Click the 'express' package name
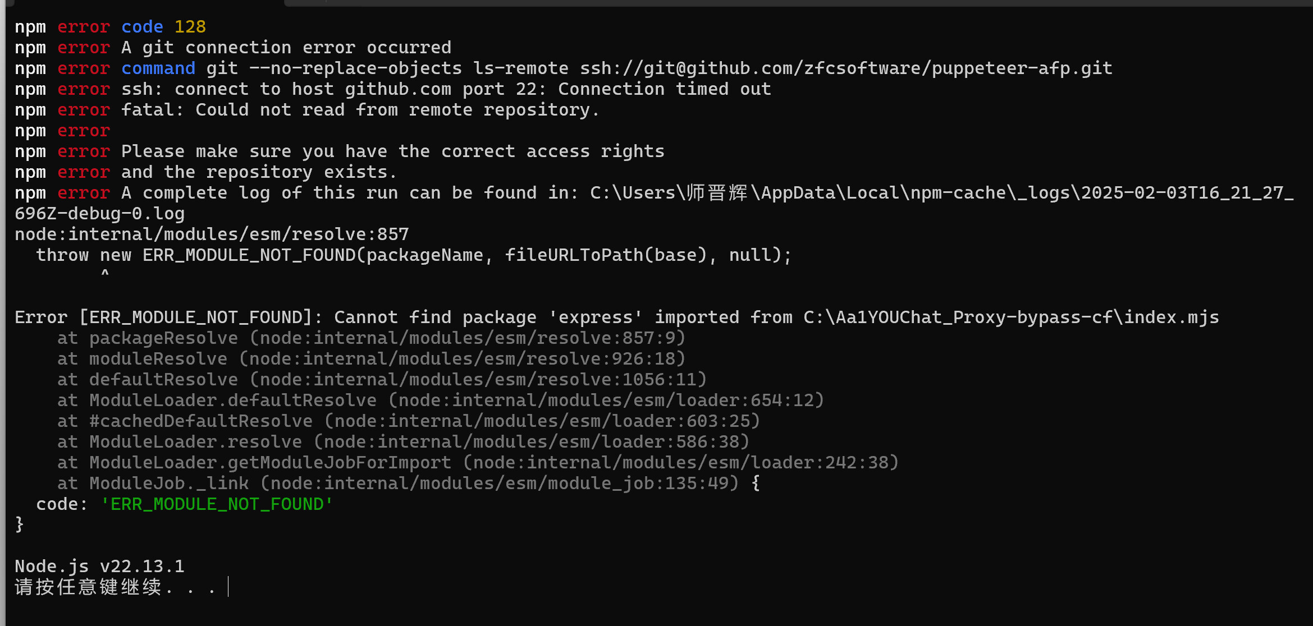The height and width of the screenshot is (626, 1313). point(596,317)
